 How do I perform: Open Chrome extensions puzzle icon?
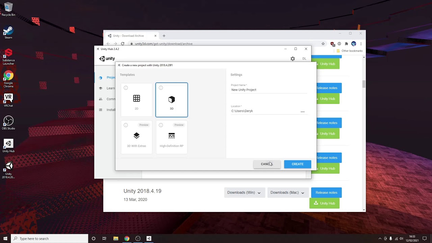coord(346,44)
